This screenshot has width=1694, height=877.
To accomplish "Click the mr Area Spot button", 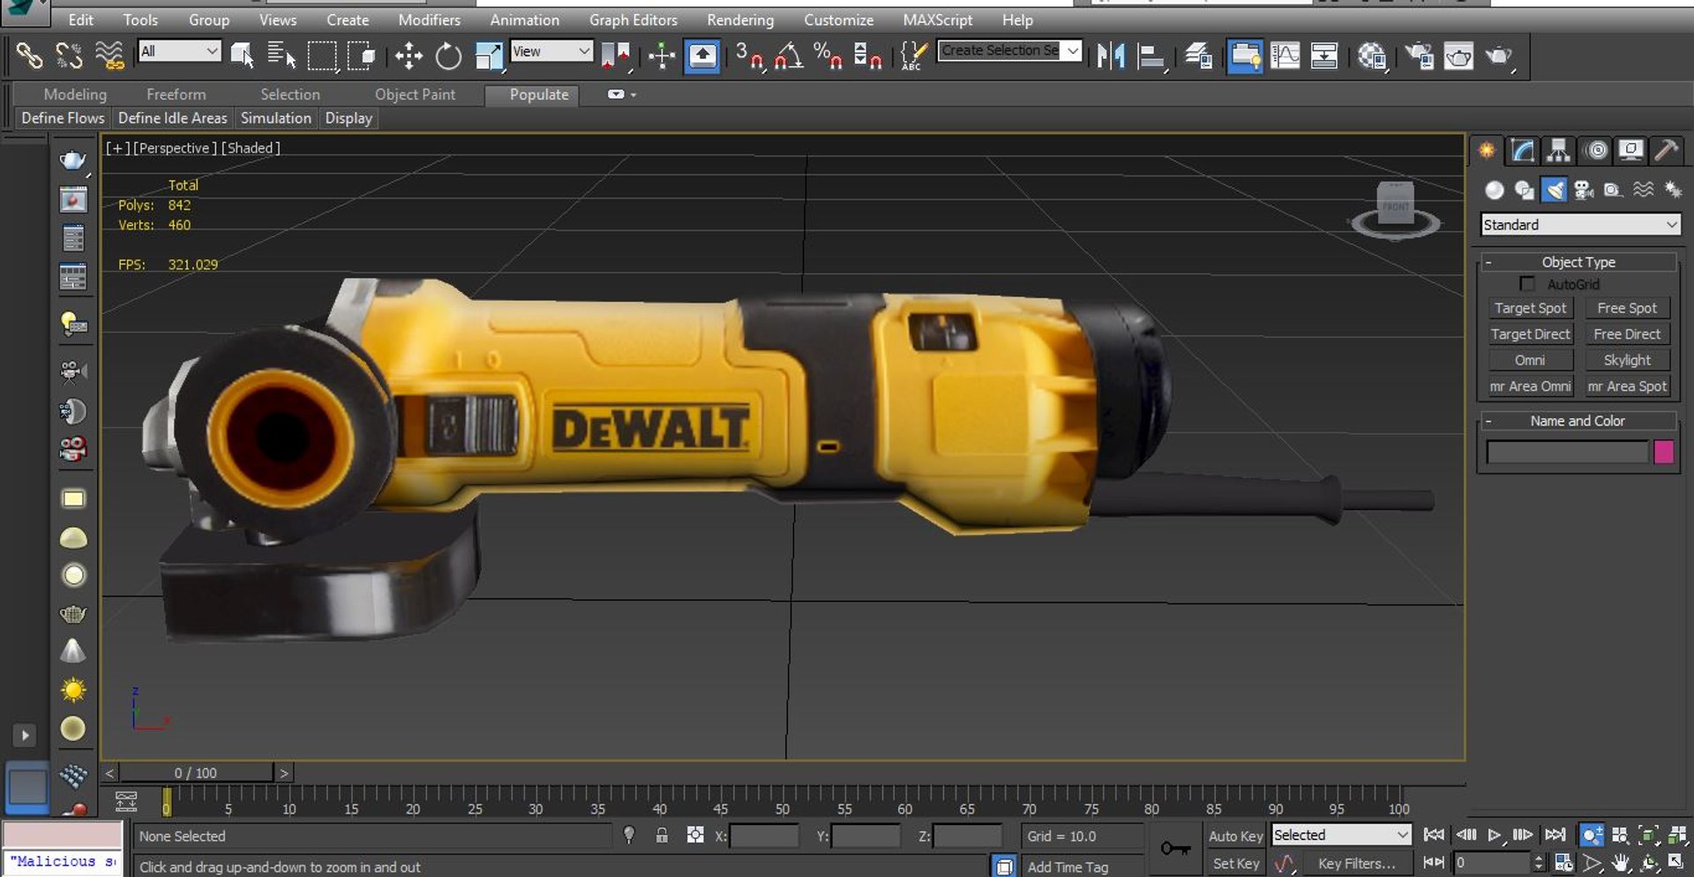I will tap(1627, 386).
